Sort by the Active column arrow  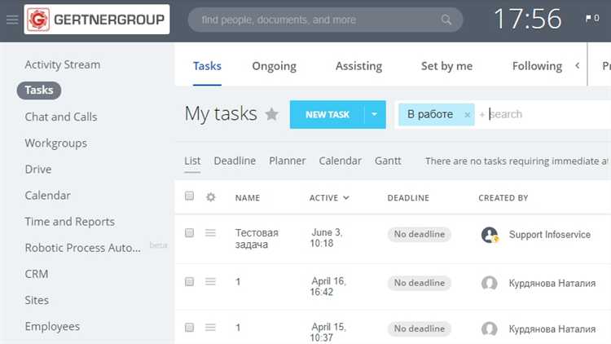point(346,198)
